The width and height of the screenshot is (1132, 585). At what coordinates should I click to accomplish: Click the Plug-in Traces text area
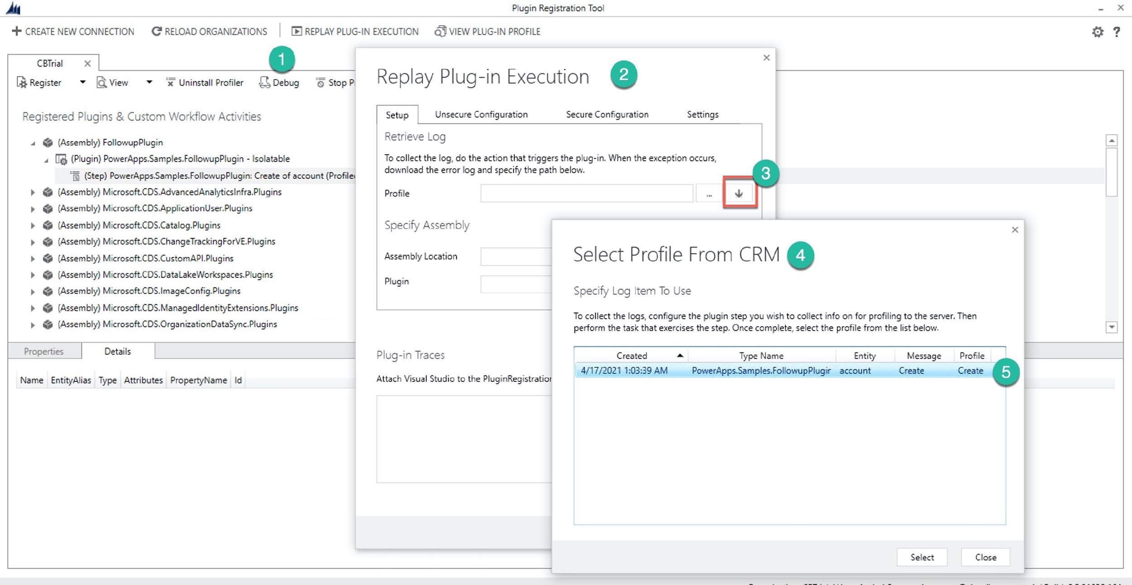coord(464,439)
